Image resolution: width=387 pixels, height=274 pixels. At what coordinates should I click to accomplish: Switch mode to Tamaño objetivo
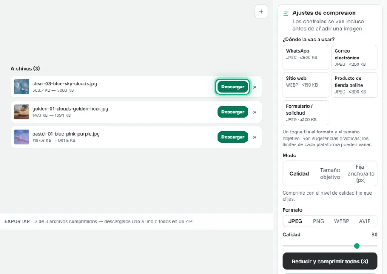[x=330, y=173]
